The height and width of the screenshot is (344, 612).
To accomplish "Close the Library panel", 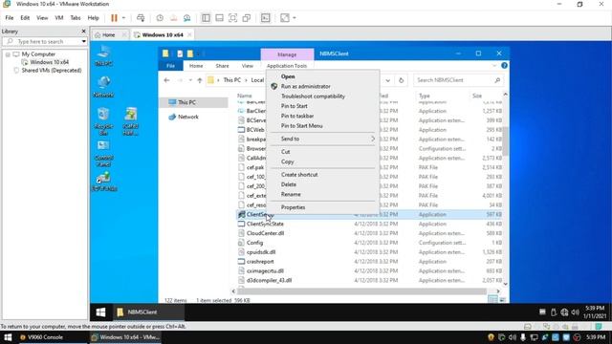I will [x=83, y=32].
